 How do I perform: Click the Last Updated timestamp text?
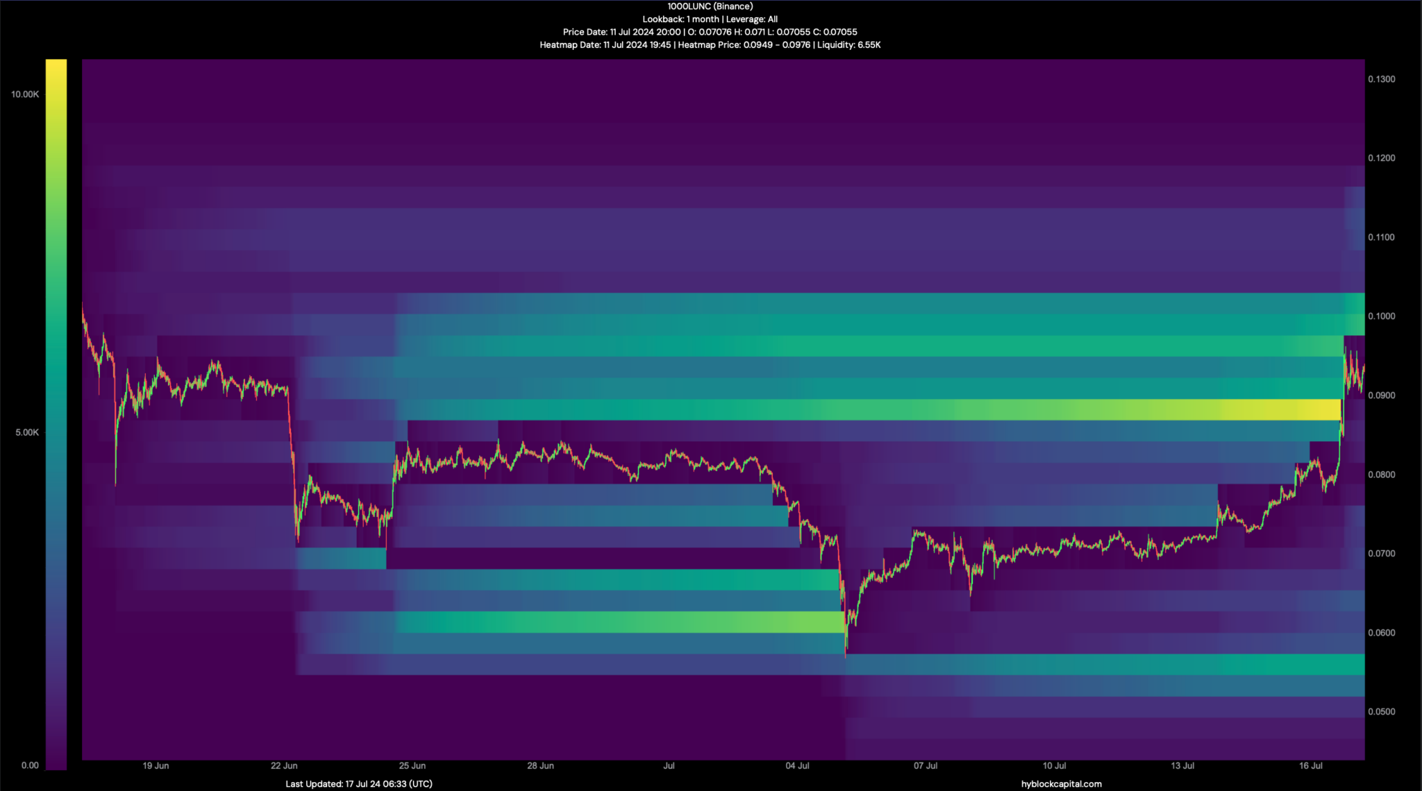(359, 784)
